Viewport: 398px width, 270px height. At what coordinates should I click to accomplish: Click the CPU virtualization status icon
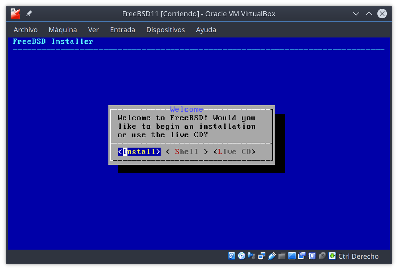312,256
